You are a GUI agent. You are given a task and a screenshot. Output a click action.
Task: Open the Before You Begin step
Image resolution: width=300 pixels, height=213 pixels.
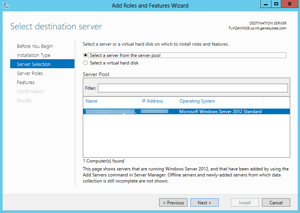tap(35, 46)
